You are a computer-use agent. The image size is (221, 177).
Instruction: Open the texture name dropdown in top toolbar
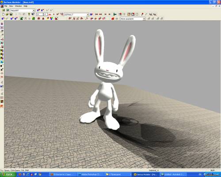[x=34, y=11]
